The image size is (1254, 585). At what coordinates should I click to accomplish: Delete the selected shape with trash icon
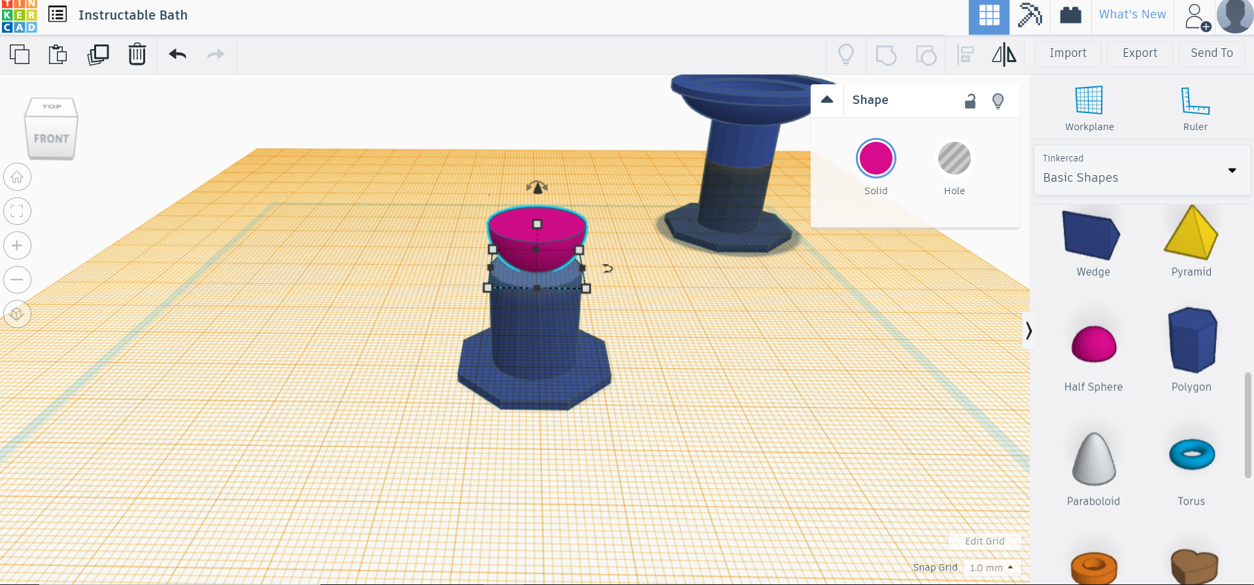(x=137, y=54)
